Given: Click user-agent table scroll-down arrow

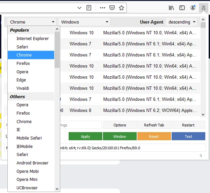Looking at the screenshot, I should [203, 115].
